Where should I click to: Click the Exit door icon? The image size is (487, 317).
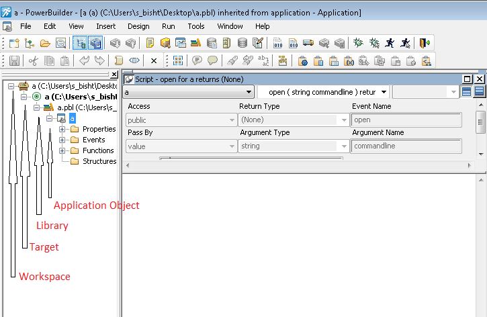point(425,43)
